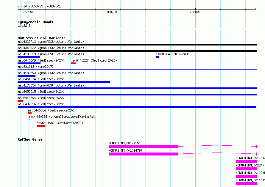The image size is (265, 187).
Task: Click the 76880k ruler tick label
Action: pos(195,12)
